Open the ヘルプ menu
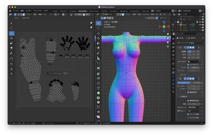Image resolution: width=213 pixels, height=135 pixels. coord(46,11)
